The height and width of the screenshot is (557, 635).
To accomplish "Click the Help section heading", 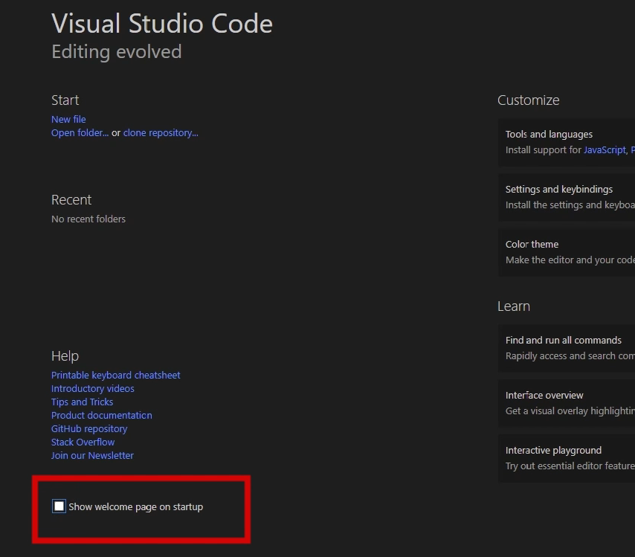I will click(65, 356).
